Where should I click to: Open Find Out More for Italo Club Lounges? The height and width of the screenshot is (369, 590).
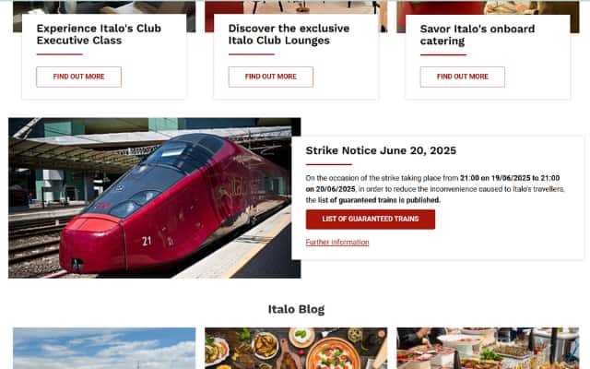pyautogui.click(x=270, y=77)
